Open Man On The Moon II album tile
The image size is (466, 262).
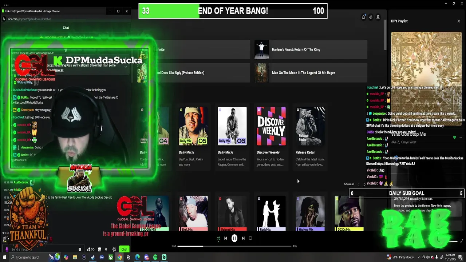(311, 73)
